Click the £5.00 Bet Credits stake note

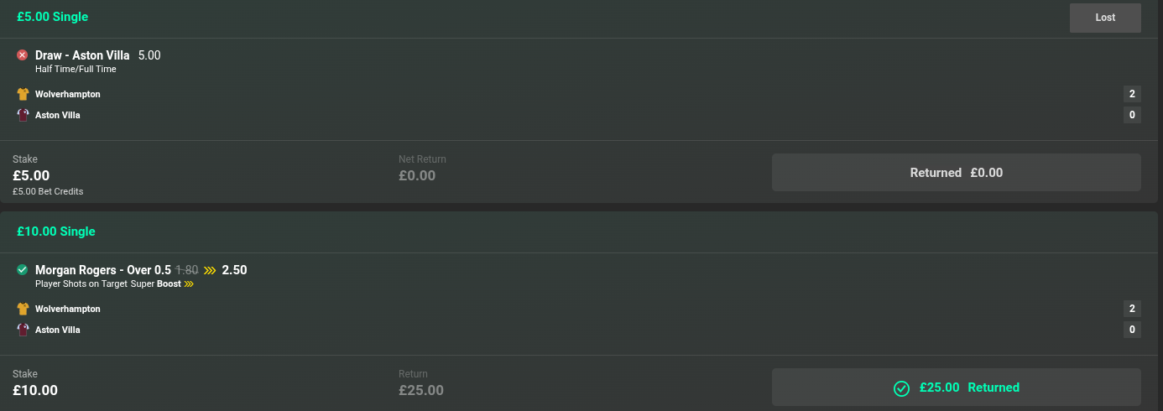[x=48, y=191]
